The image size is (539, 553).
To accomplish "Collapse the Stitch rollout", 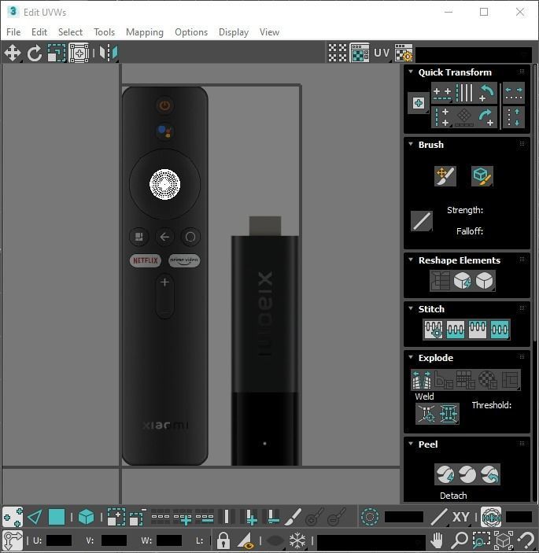I will click(411, 308).
